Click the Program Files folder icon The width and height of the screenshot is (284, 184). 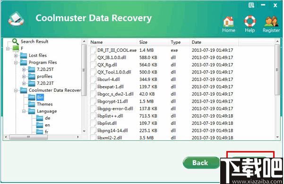tap(24, 63)
